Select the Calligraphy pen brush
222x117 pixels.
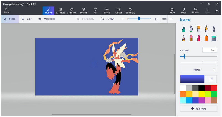coord(191,29)
